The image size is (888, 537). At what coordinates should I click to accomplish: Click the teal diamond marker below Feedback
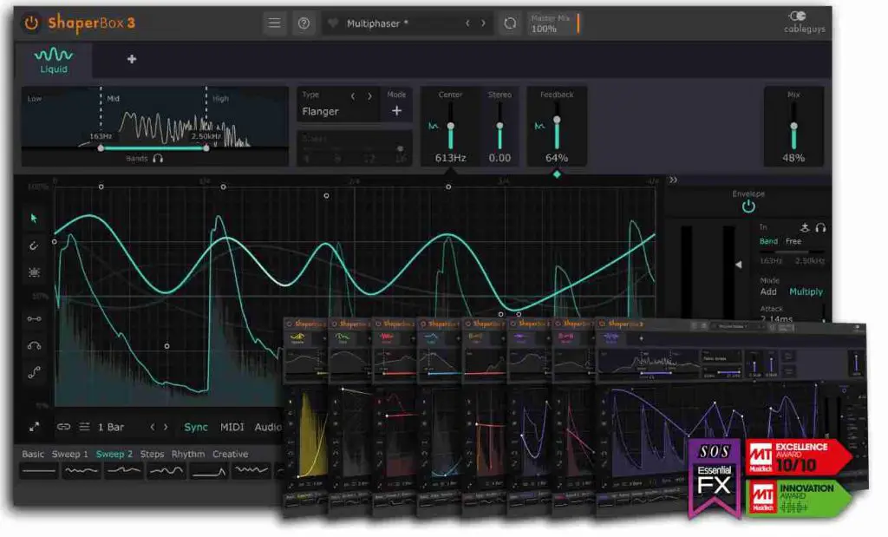tap(558, 174)
